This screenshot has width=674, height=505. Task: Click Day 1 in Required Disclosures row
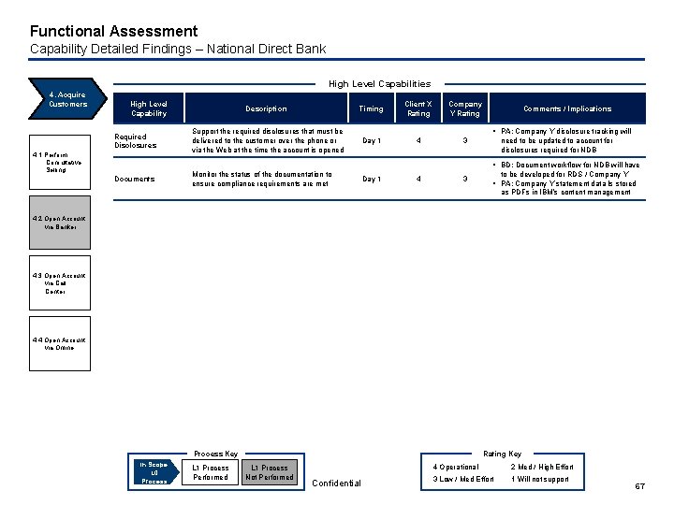click(x=372, y=140)
